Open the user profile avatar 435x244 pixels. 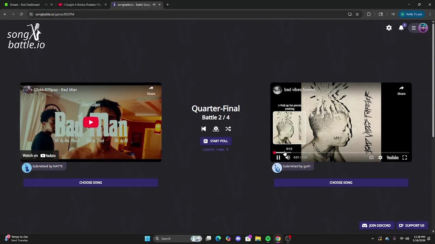(423, 28)
